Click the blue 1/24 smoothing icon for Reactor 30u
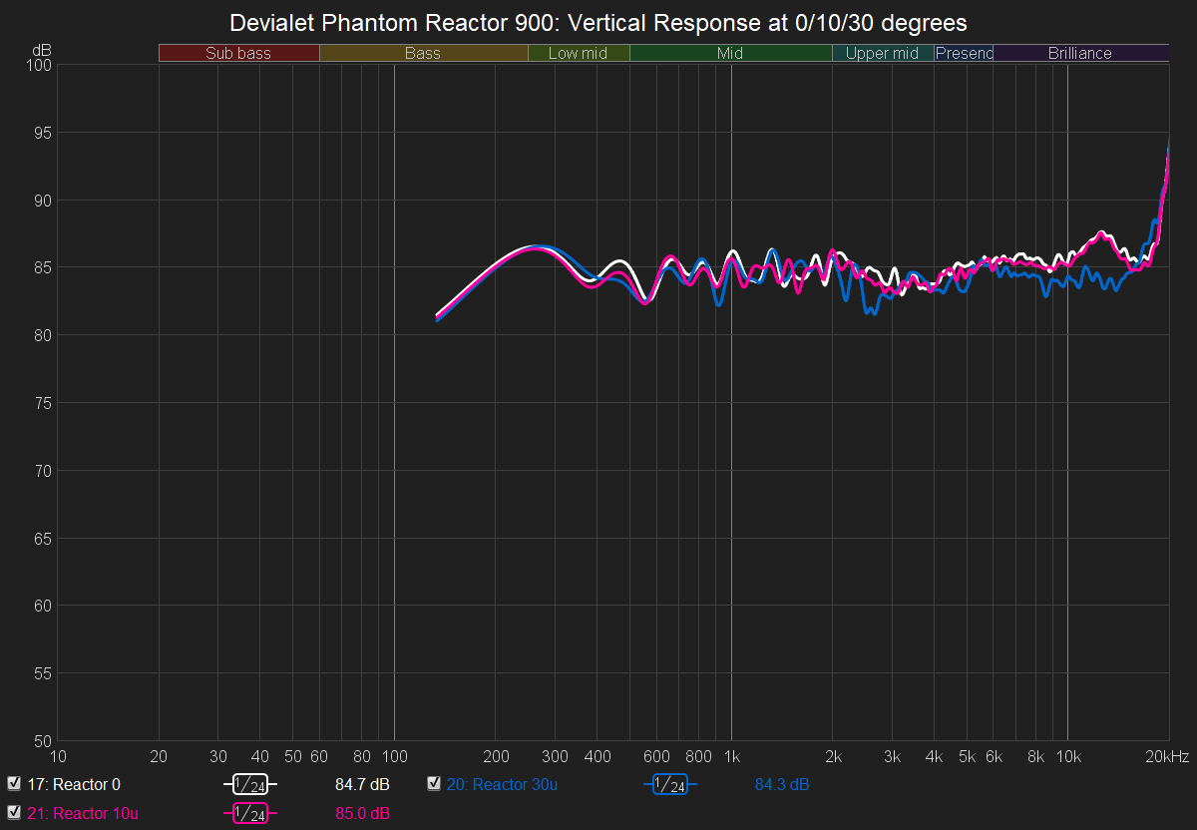 point(671,784)
